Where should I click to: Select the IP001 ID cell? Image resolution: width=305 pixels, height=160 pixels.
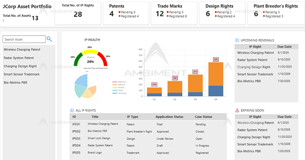(x=76, y=124)
